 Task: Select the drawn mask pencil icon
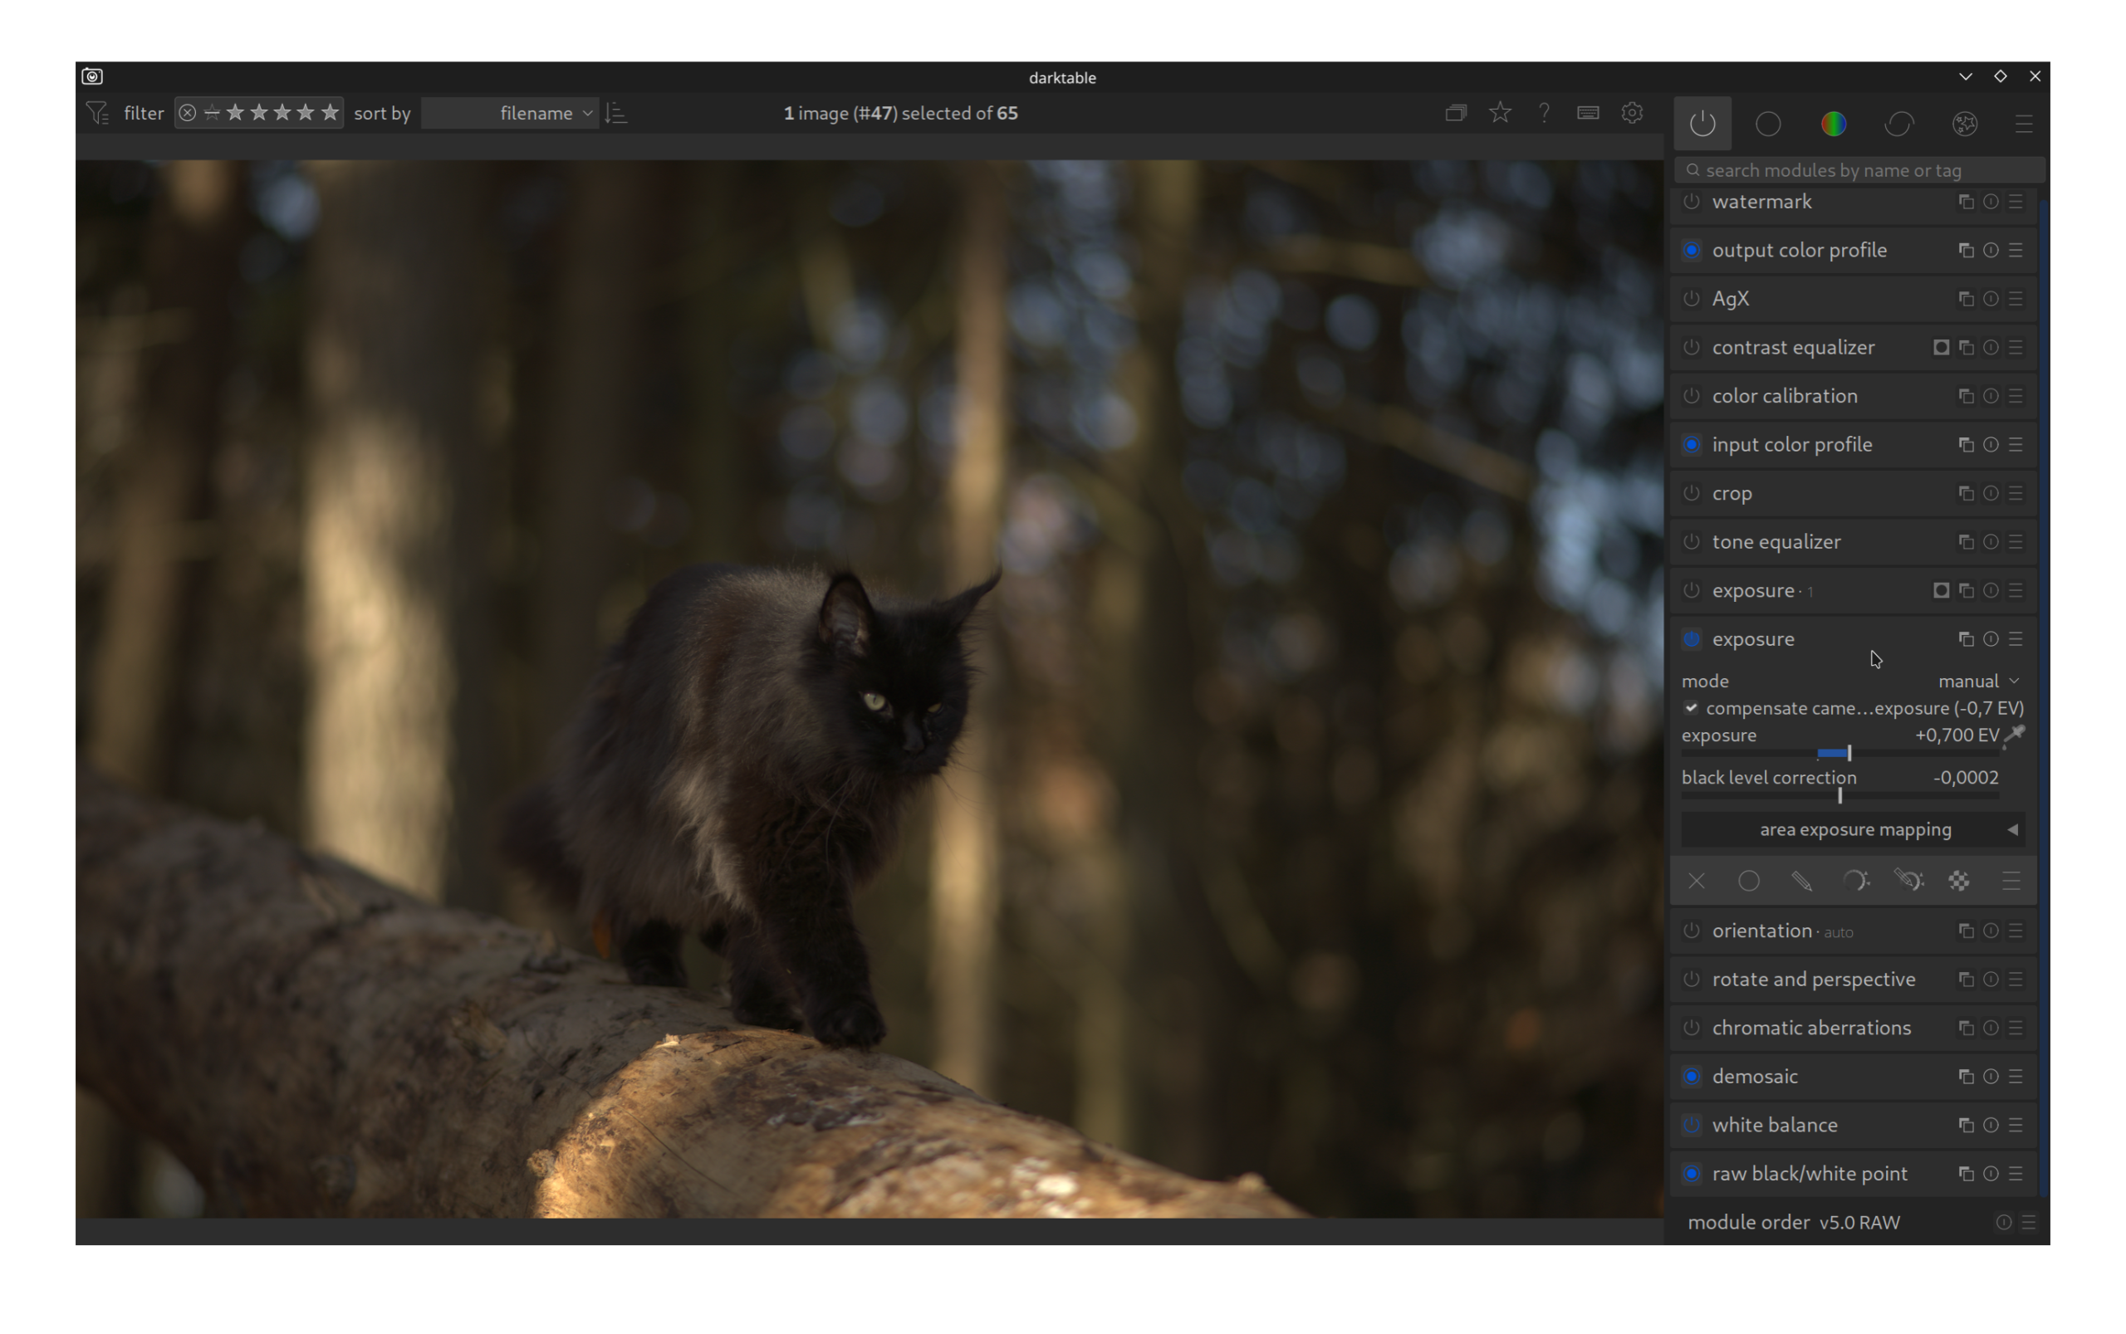(x=1801, y=881)
